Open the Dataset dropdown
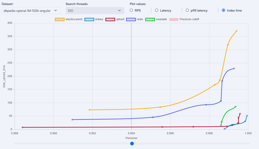259x149 pixels. [31, 11]
